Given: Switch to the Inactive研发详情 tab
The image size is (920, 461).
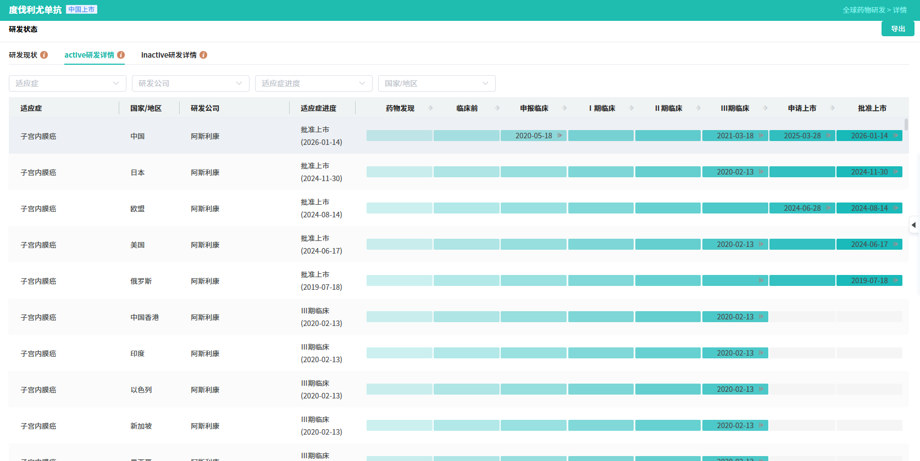Looking at the screenshot, I should (x=169, y=55).
